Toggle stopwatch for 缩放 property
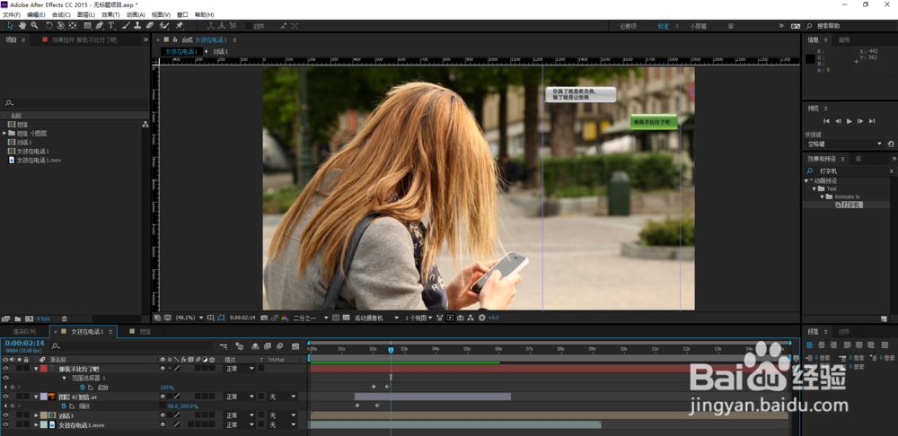 [64, 405]
